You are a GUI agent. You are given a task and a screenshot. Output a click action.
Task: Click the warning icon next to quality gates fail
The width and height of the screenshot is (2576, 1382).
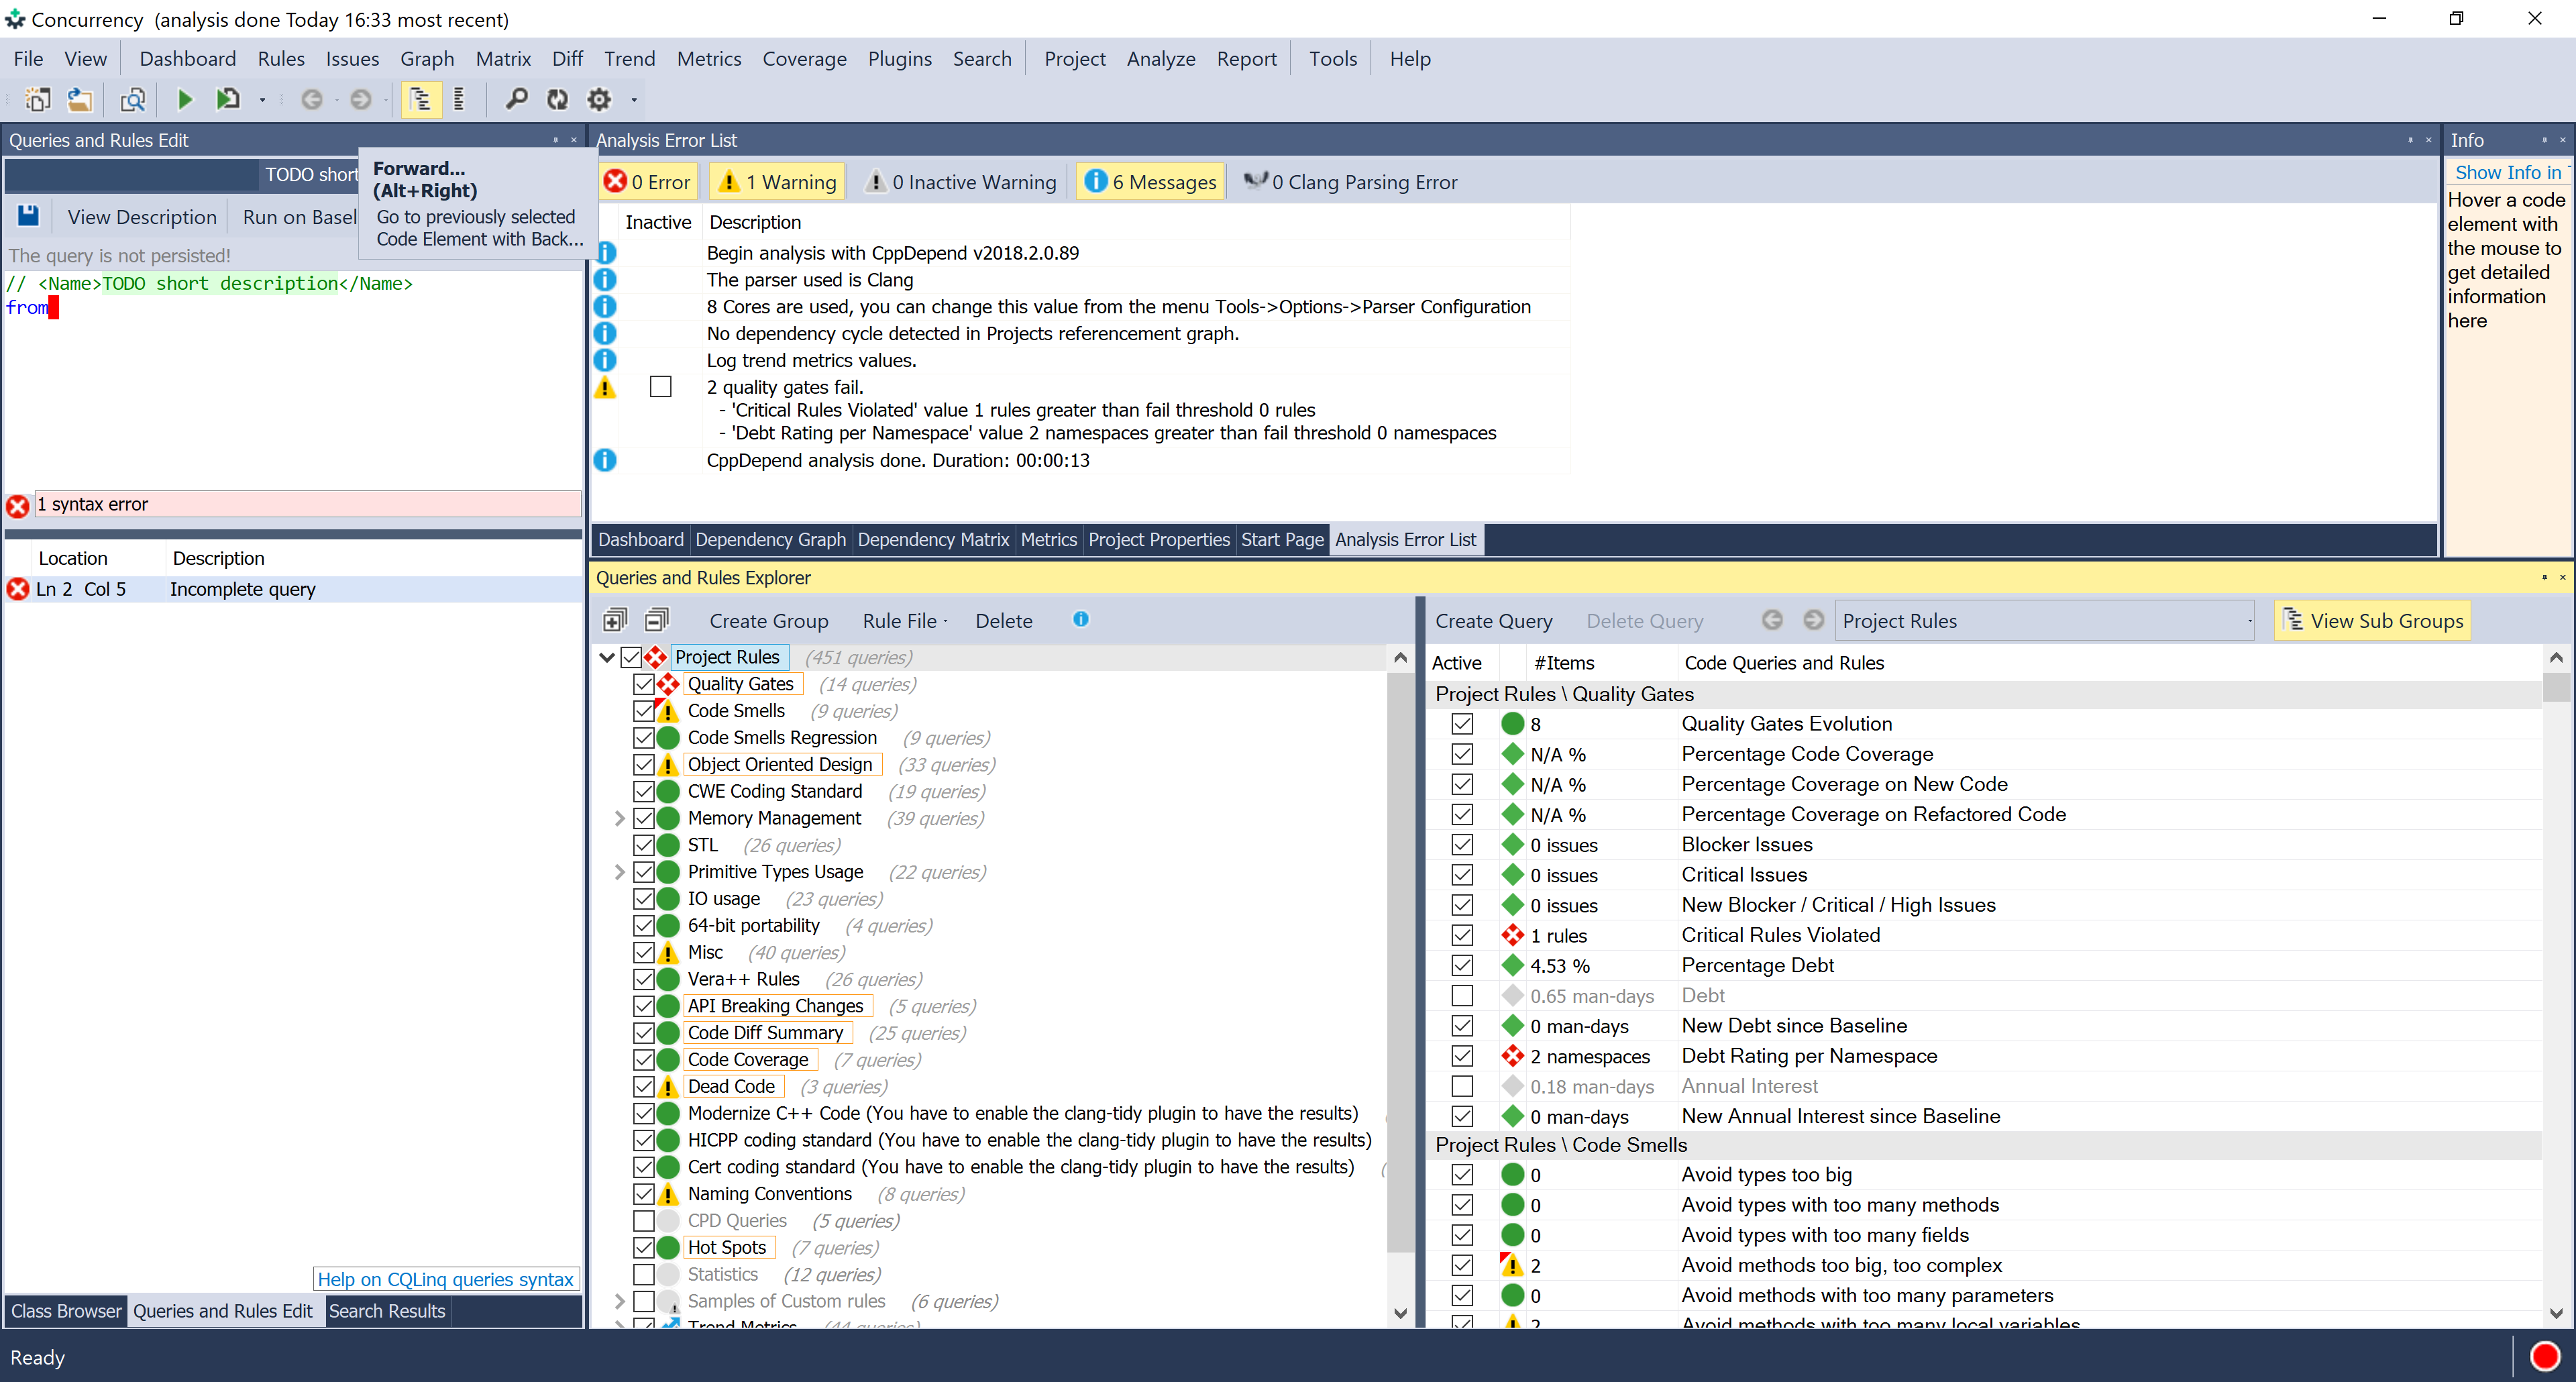[605, 387]
